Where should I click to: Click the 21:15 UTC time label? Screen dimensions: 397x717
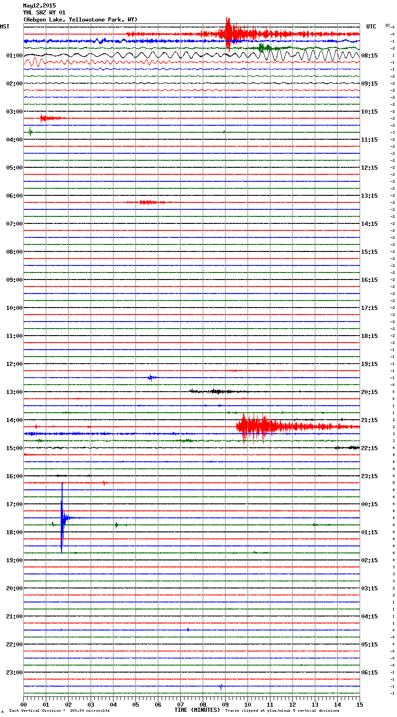pyautogui.click(x=369, y=420)
